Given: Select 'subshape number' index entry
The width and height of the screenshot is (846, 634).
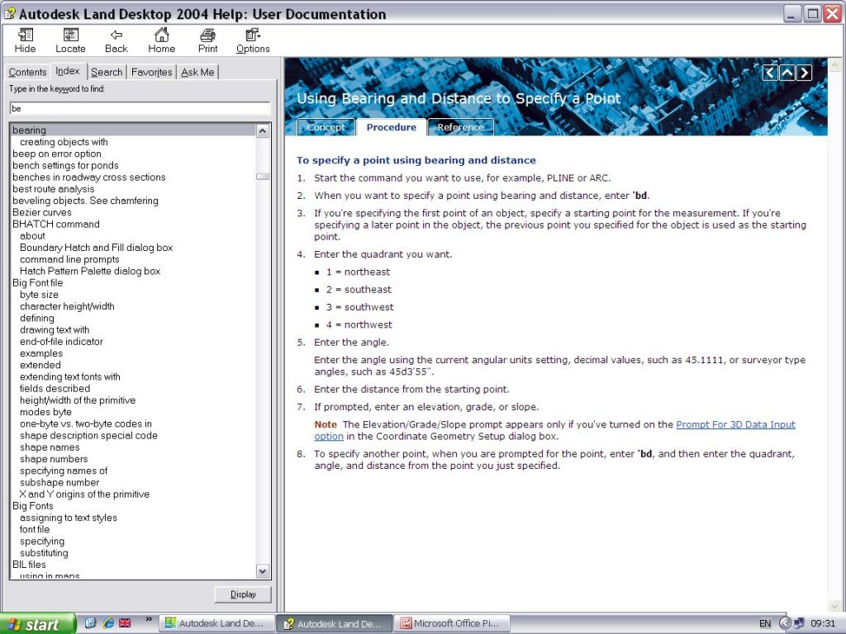Looking at the screenshot, I should (59, 482).
